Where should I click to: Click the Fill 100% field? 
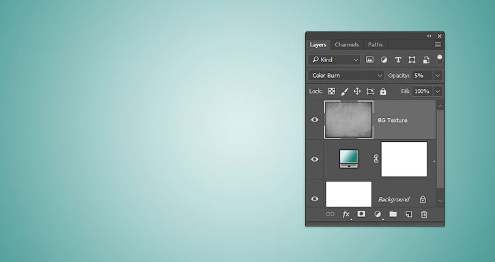click(423, 91)
